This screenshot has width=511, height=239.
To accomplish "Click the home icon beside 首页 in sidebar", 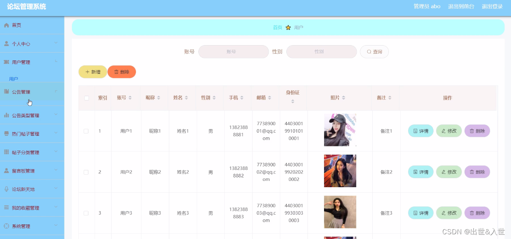I will point(6,25).
